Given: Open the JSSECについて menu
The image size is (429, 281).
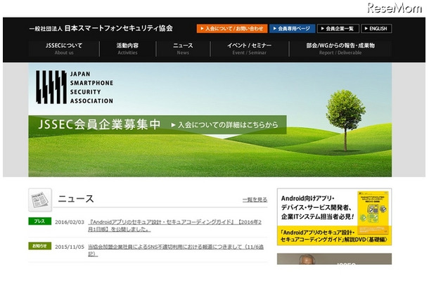Looking at the screenshot, I should (64, 48).
